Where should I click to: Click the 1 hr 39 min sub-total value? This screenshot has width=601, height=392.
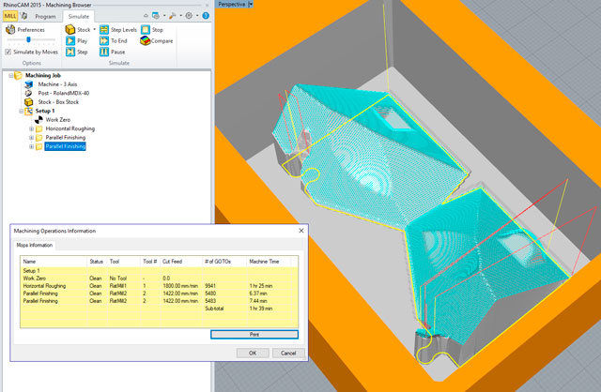[x=261, y=309]
